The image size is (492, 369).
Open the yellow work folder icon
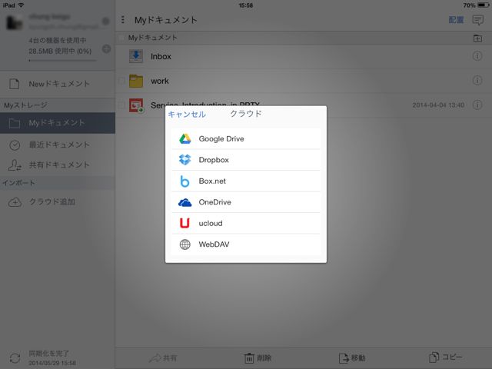pos(136,81)
